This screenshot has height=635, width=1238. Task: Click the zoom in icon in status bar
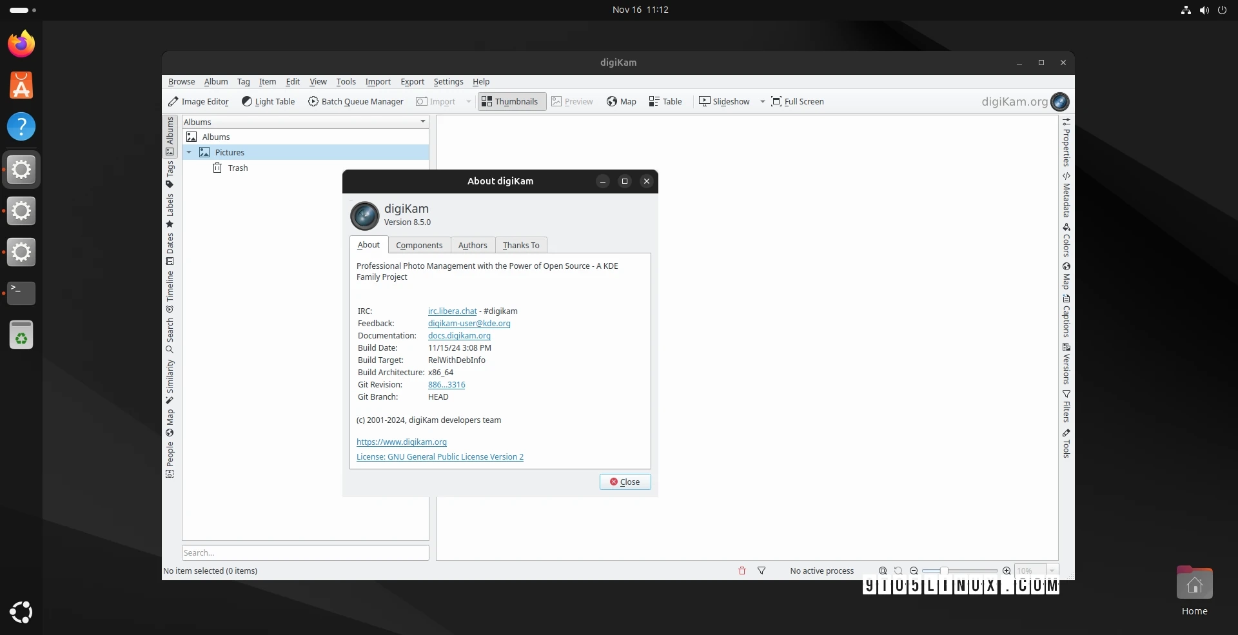coord(1007,571)
